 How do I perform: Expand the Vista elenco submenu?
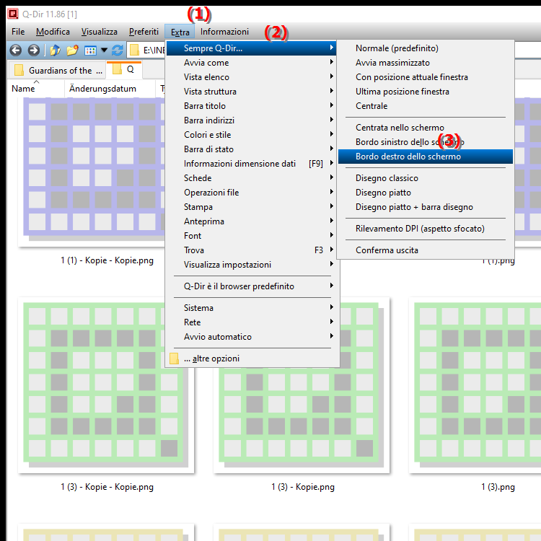click(252, 77)
